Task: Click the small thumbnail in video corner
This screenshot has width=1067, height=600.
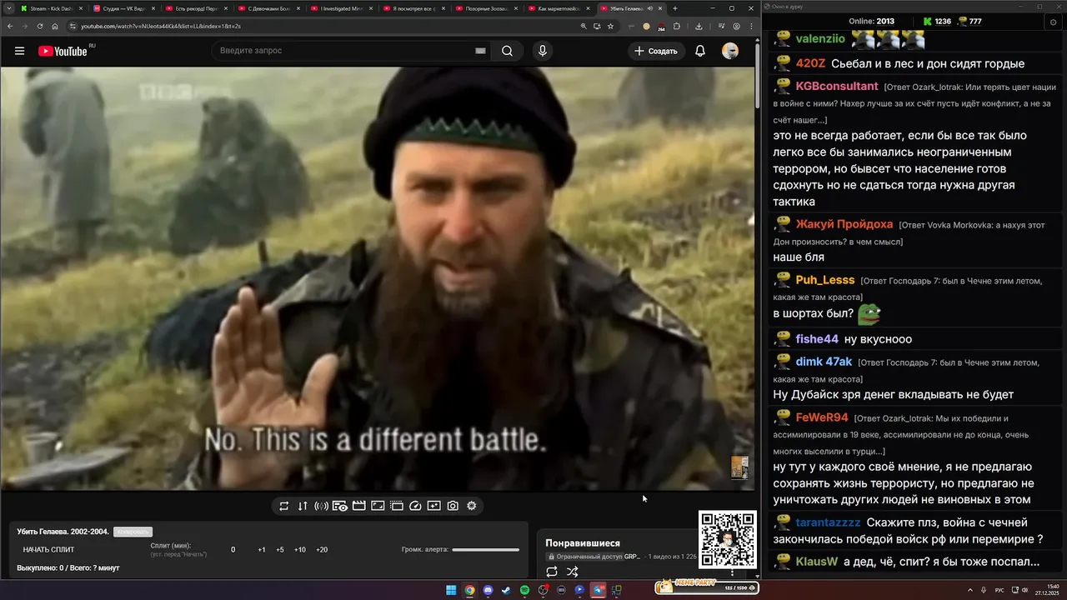Action: pyautogui.click(x=739, y=467)
